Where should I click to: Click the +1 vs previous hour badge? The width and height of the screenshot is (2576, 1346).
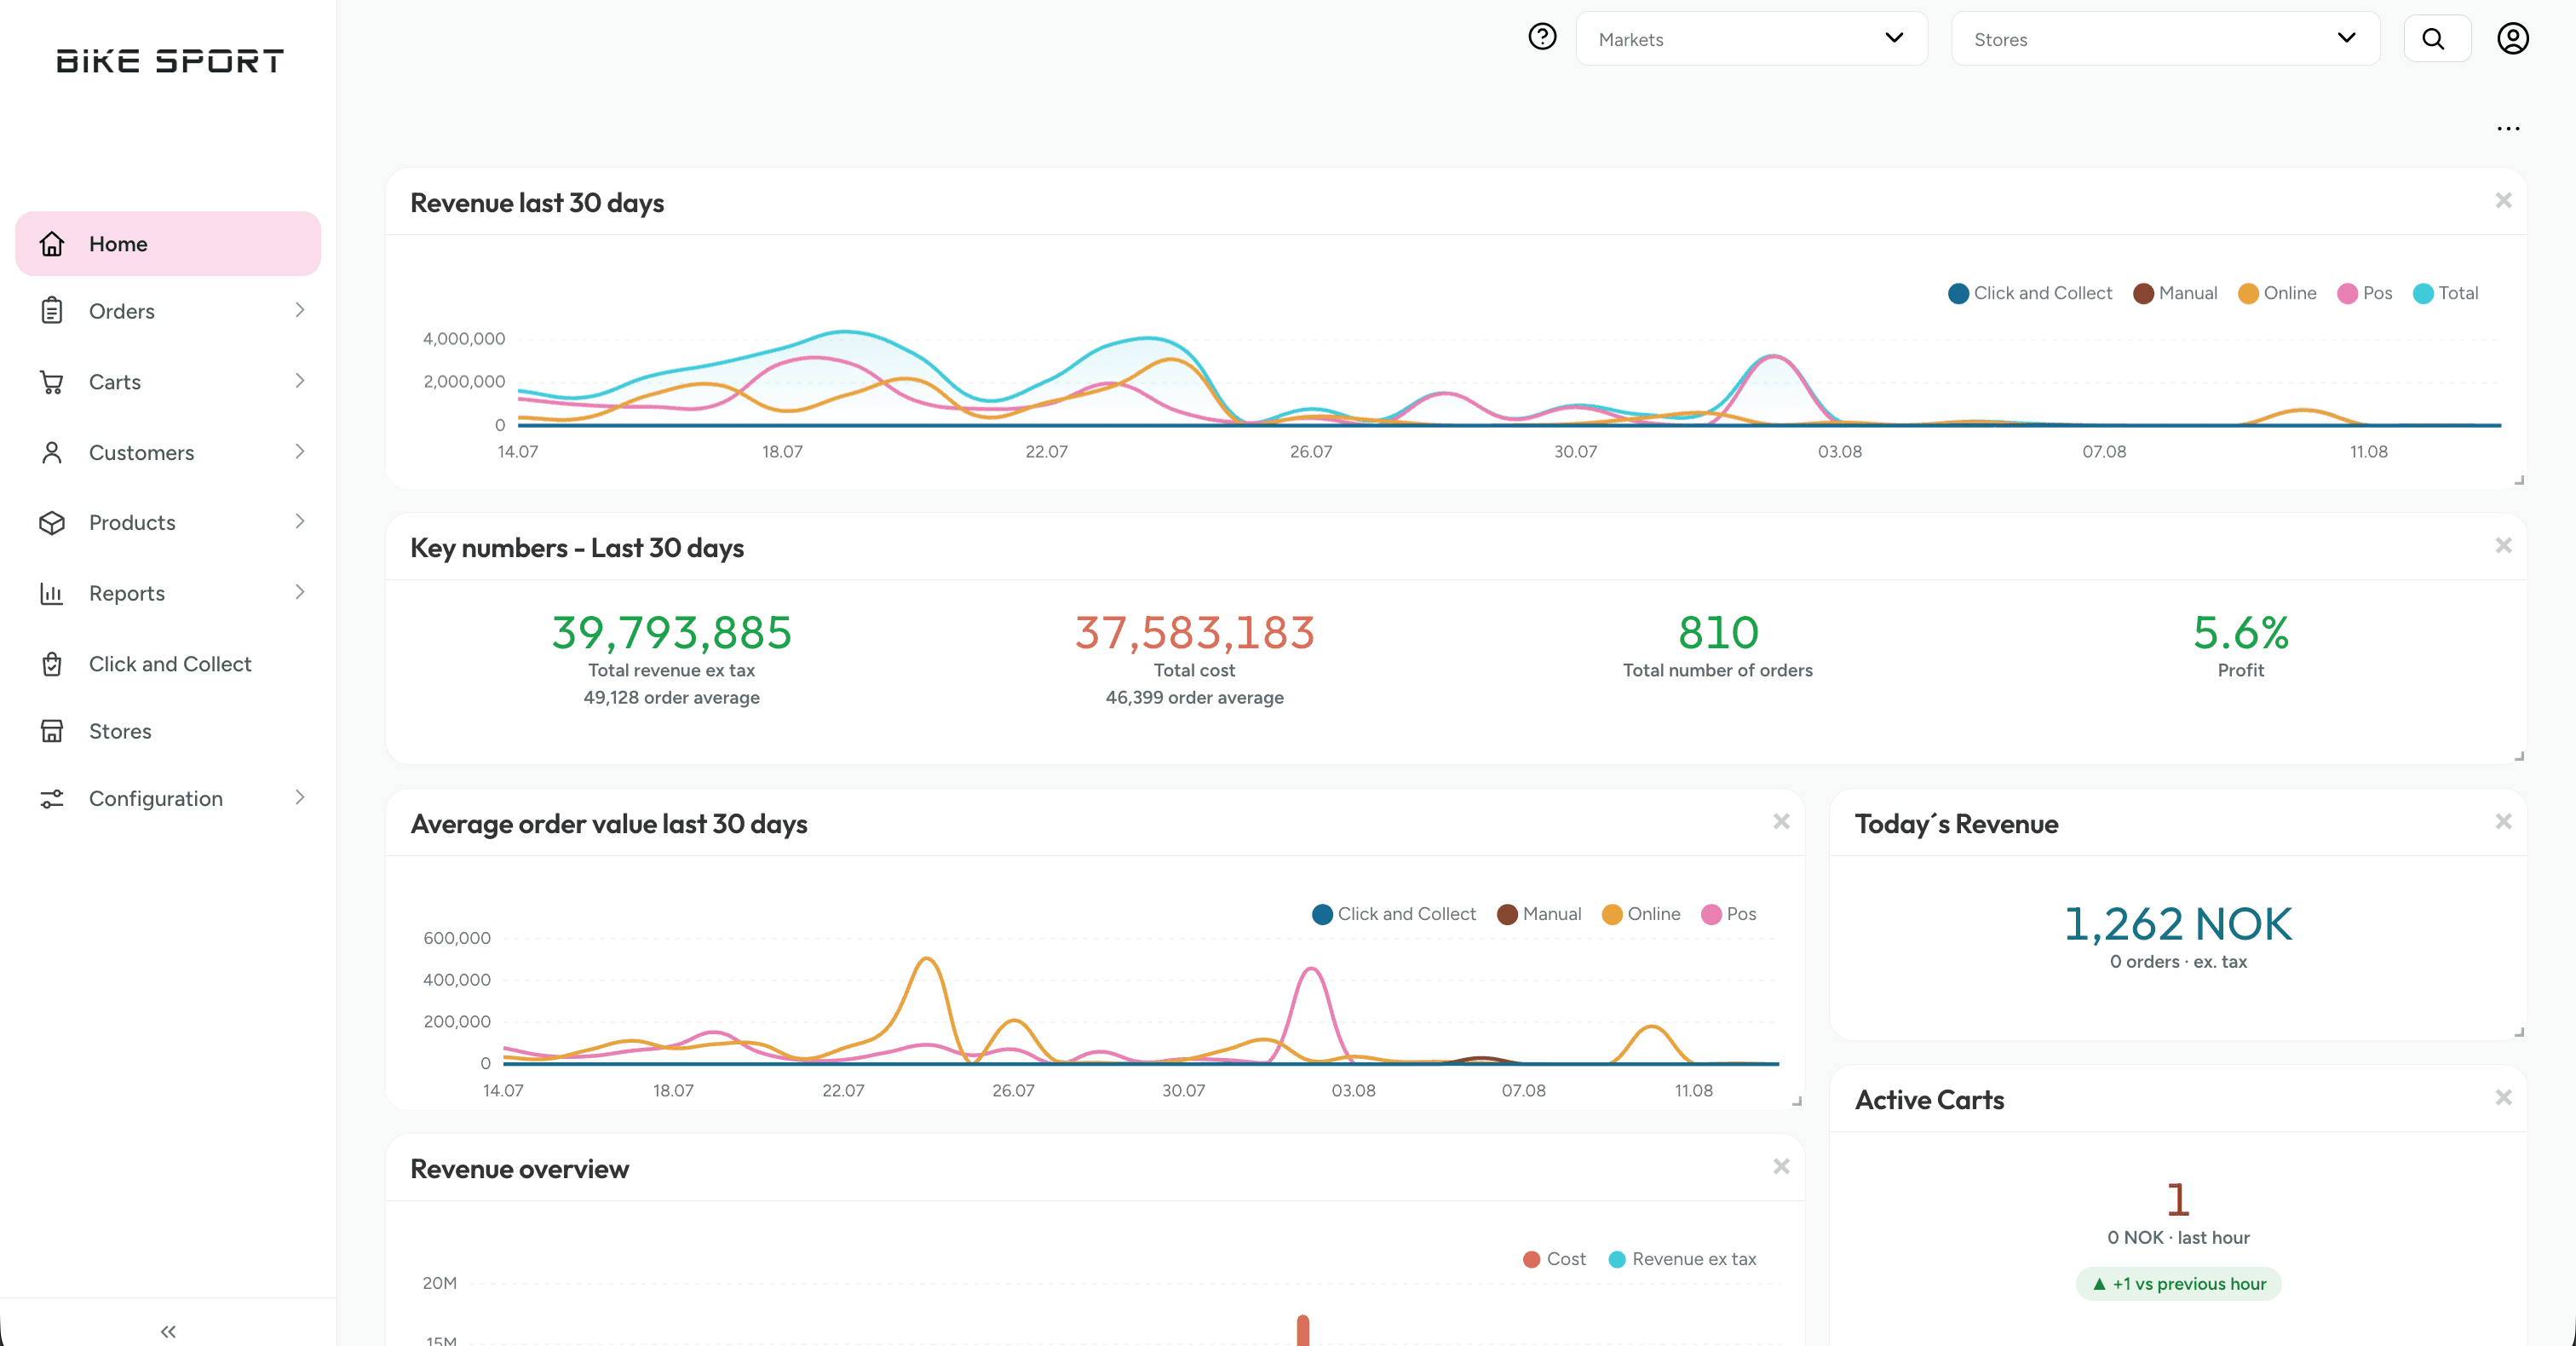point(2178,1284)
